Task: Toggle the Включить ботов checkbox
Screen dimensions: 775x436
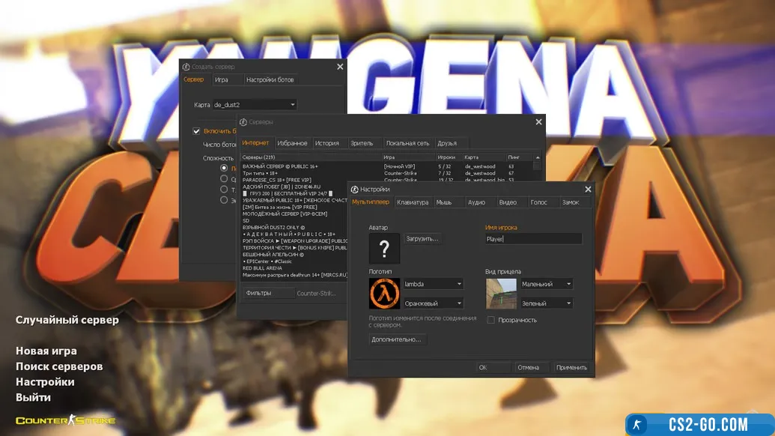Action: click(x=197, y=131)
